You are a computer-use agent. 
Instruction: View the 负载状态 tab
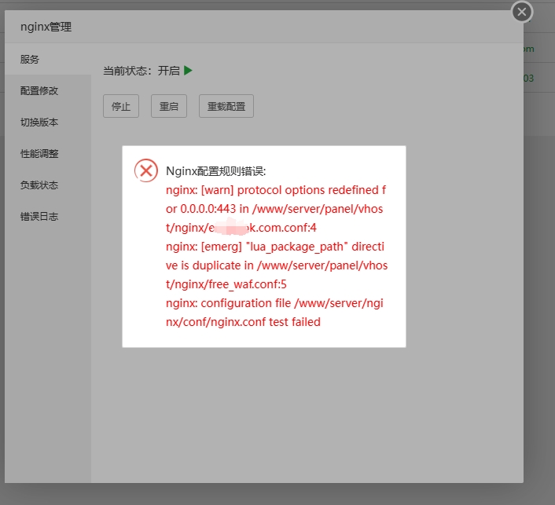pos(48,185)
